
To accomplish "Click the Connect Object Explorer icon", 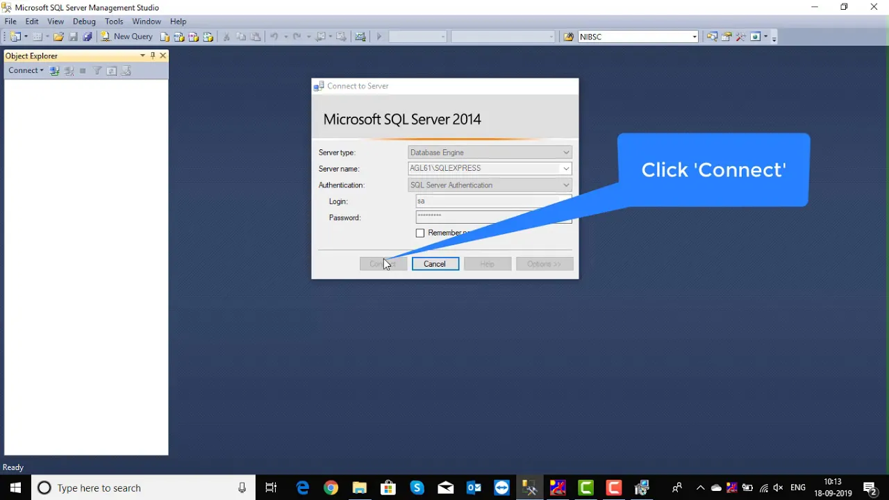I will (54, 71).
